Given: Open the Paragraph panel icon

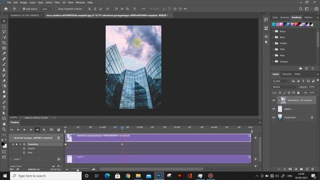Looking at the screenshot, I should click(266, 42).
